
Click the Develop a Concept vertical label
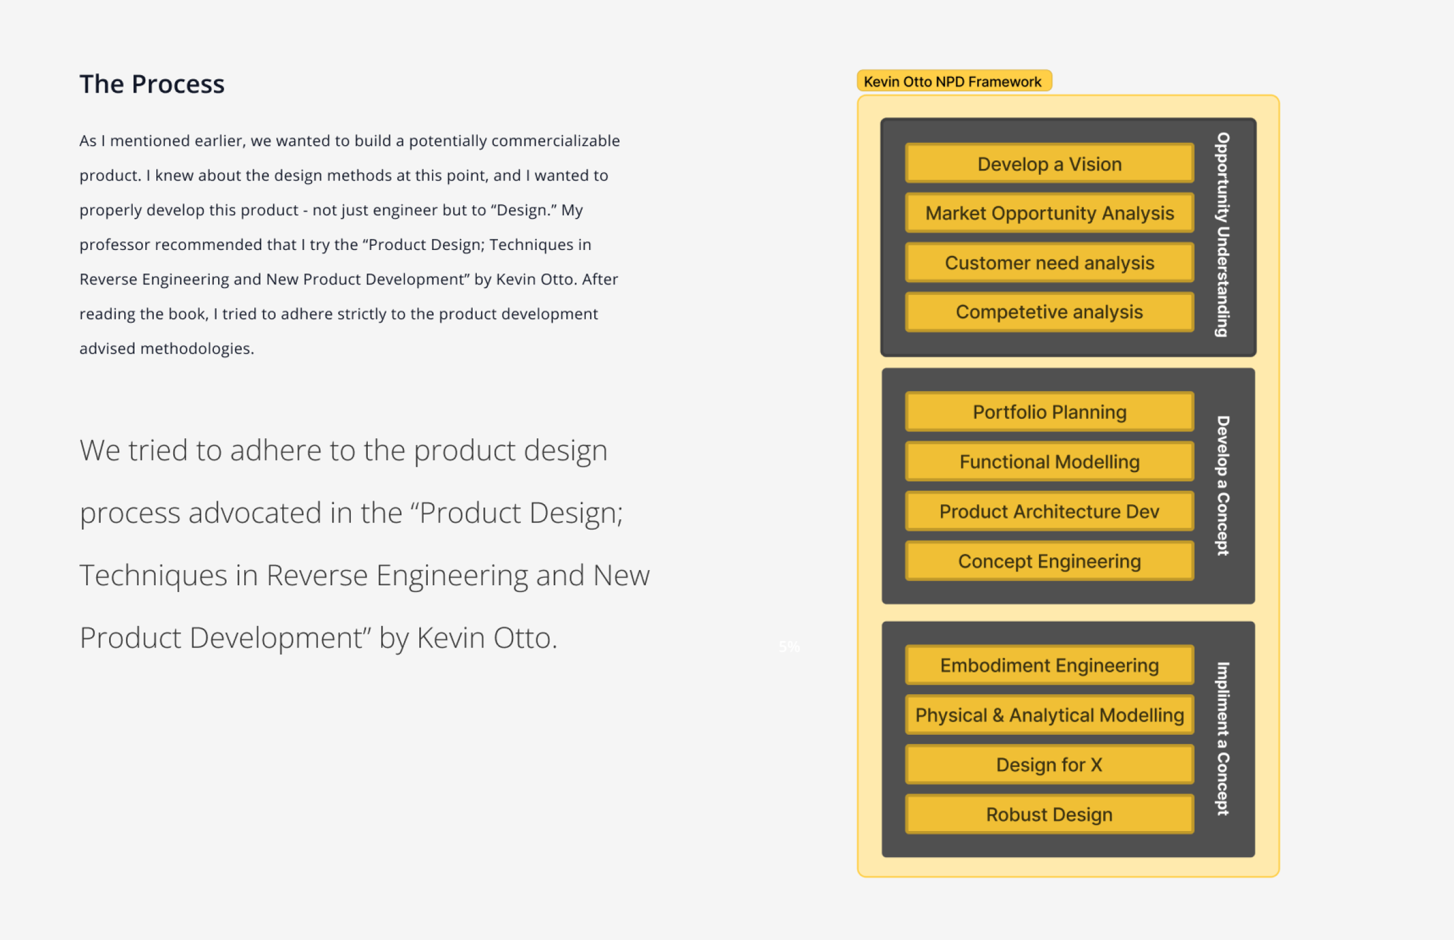[x=1222, y=486]
